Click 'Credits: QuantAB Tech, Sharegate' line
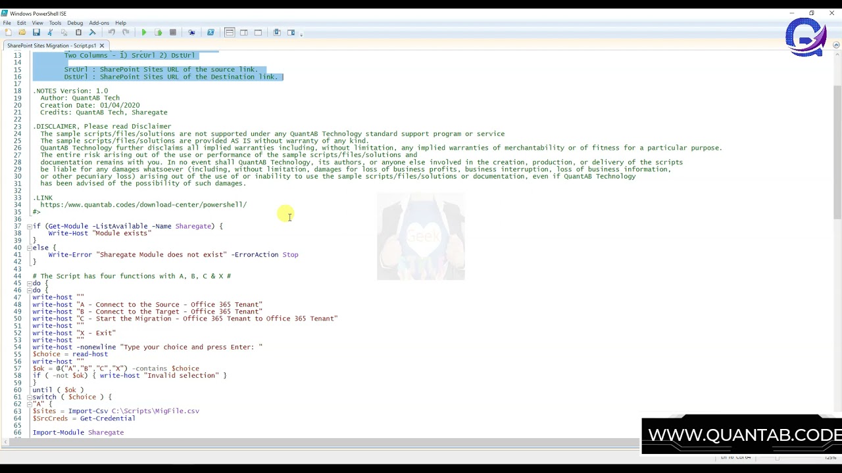 (103, 112)
